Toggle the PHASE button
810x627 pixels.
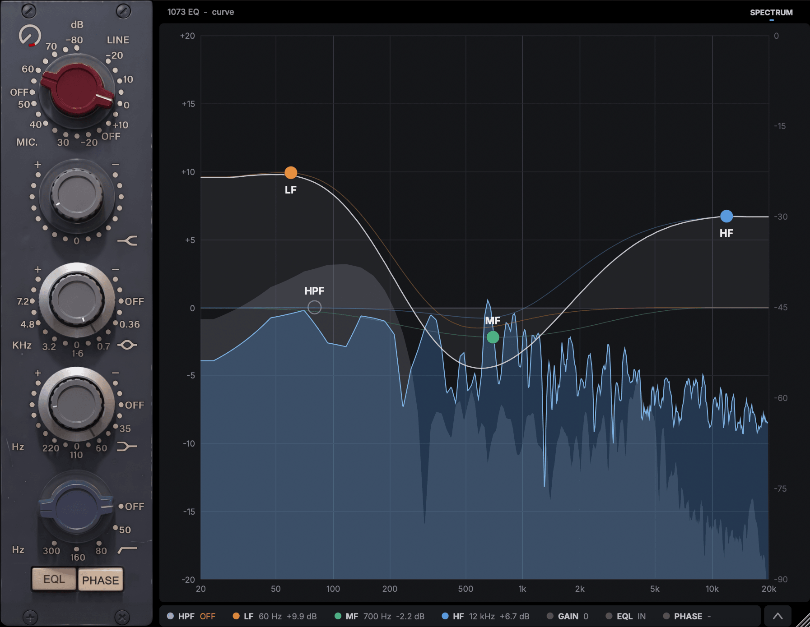(x=100, y=580)
